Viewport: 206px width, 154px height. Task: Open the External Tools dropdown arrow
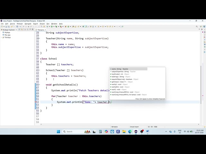point(63,27)
